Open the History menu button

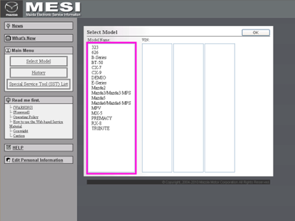point(39,73)
